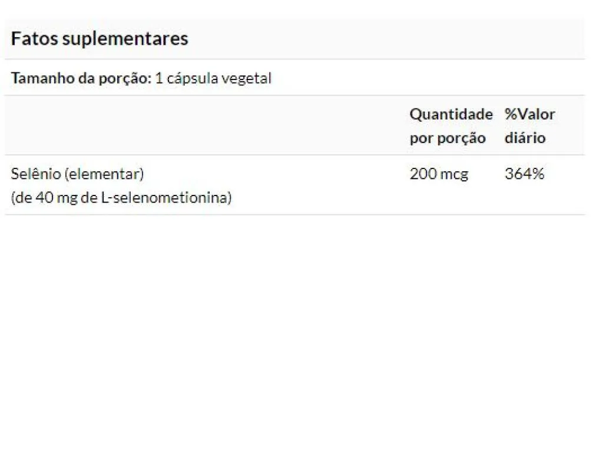Select the 364% daily value
Viewport: 596px width, 471px height.
click(525, 174)
